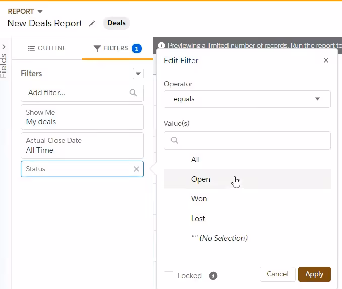Select the Open value

click(x=247, y=179)
